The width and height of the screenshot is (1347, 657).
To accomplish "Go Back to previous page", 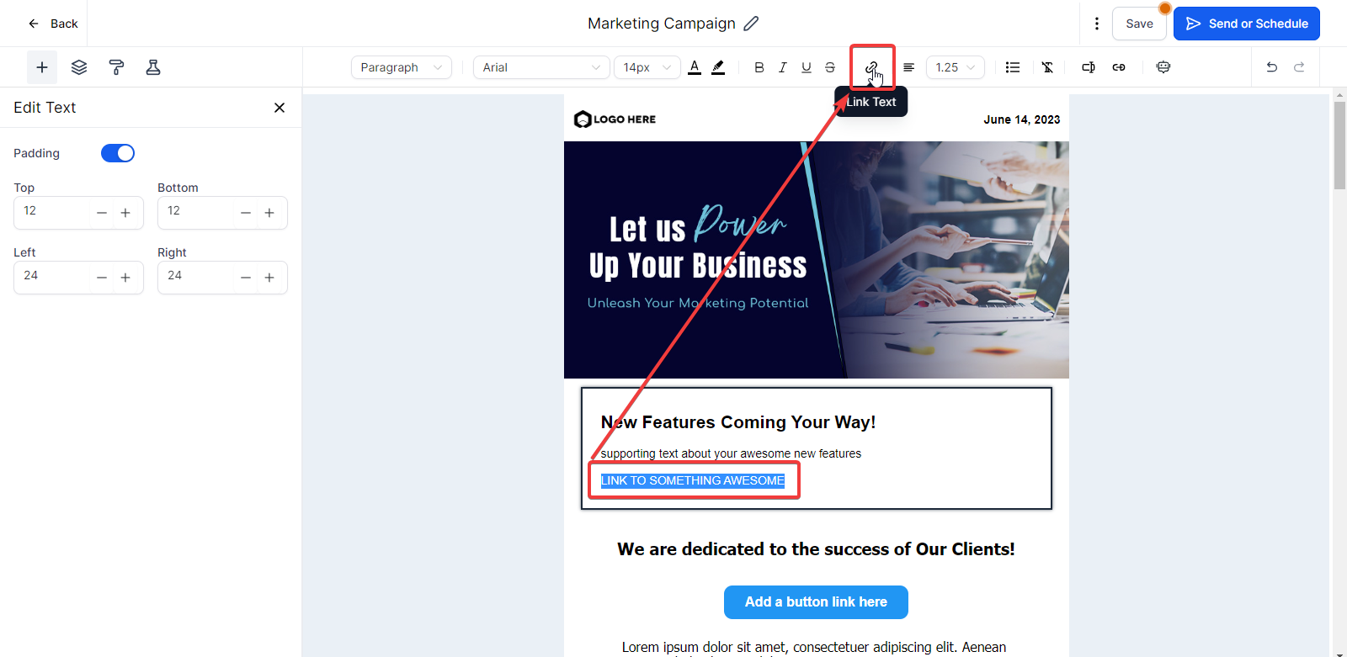I will 53,24.
